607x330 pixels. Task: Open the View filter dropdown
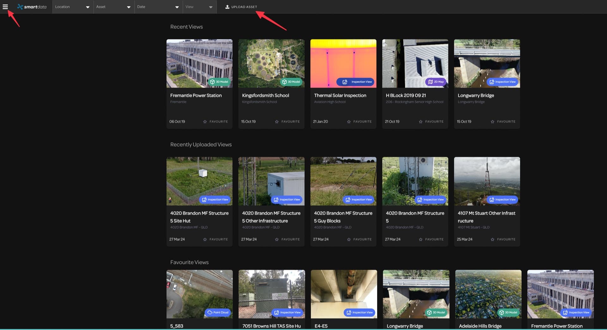[199, 7]
